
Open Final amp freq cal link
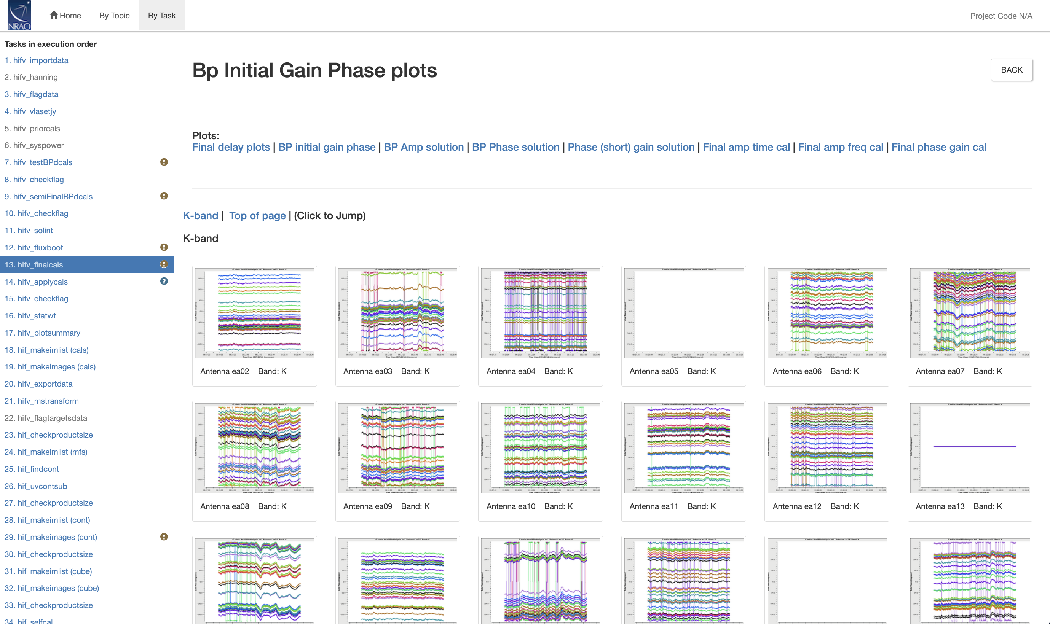pos(841,147)
